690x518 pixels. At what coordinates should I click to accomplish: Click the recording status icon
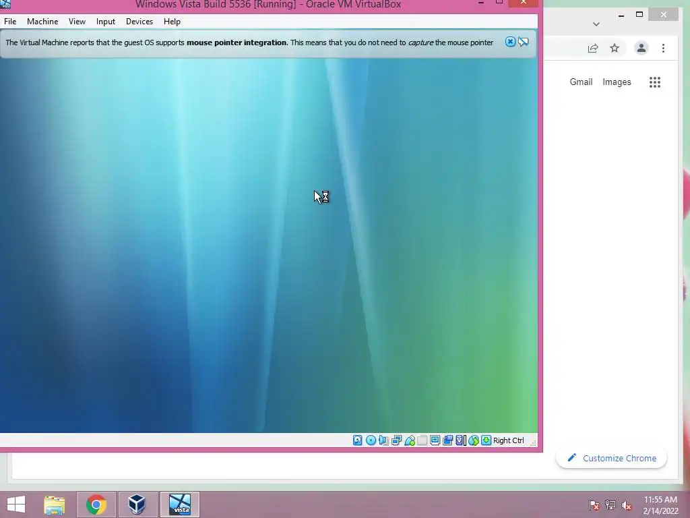(x=447, y=440)
